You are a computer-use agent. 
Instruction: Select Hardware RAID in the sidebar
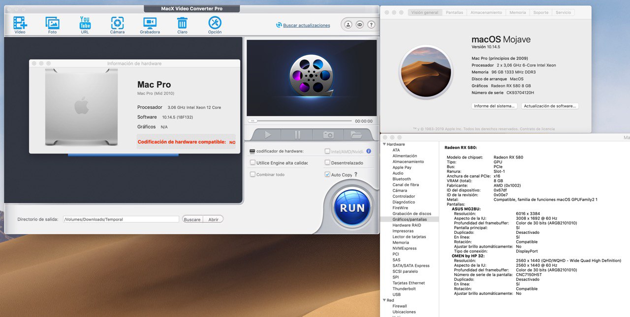click(407, 225)
